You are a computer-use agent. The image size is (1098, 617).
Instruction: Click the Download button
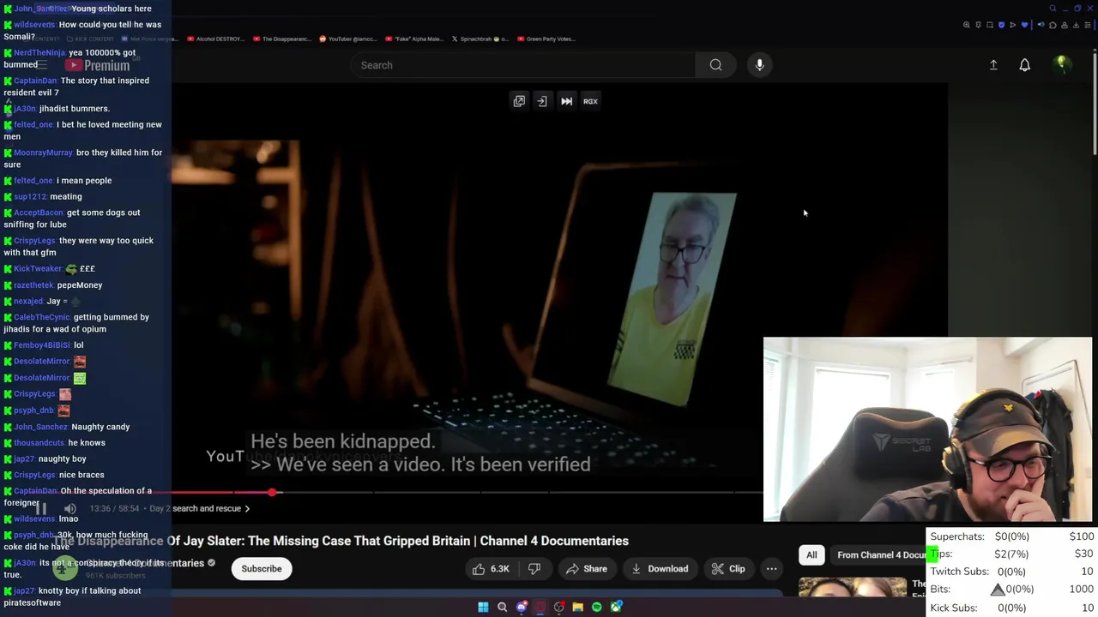(x=660, y=569)
